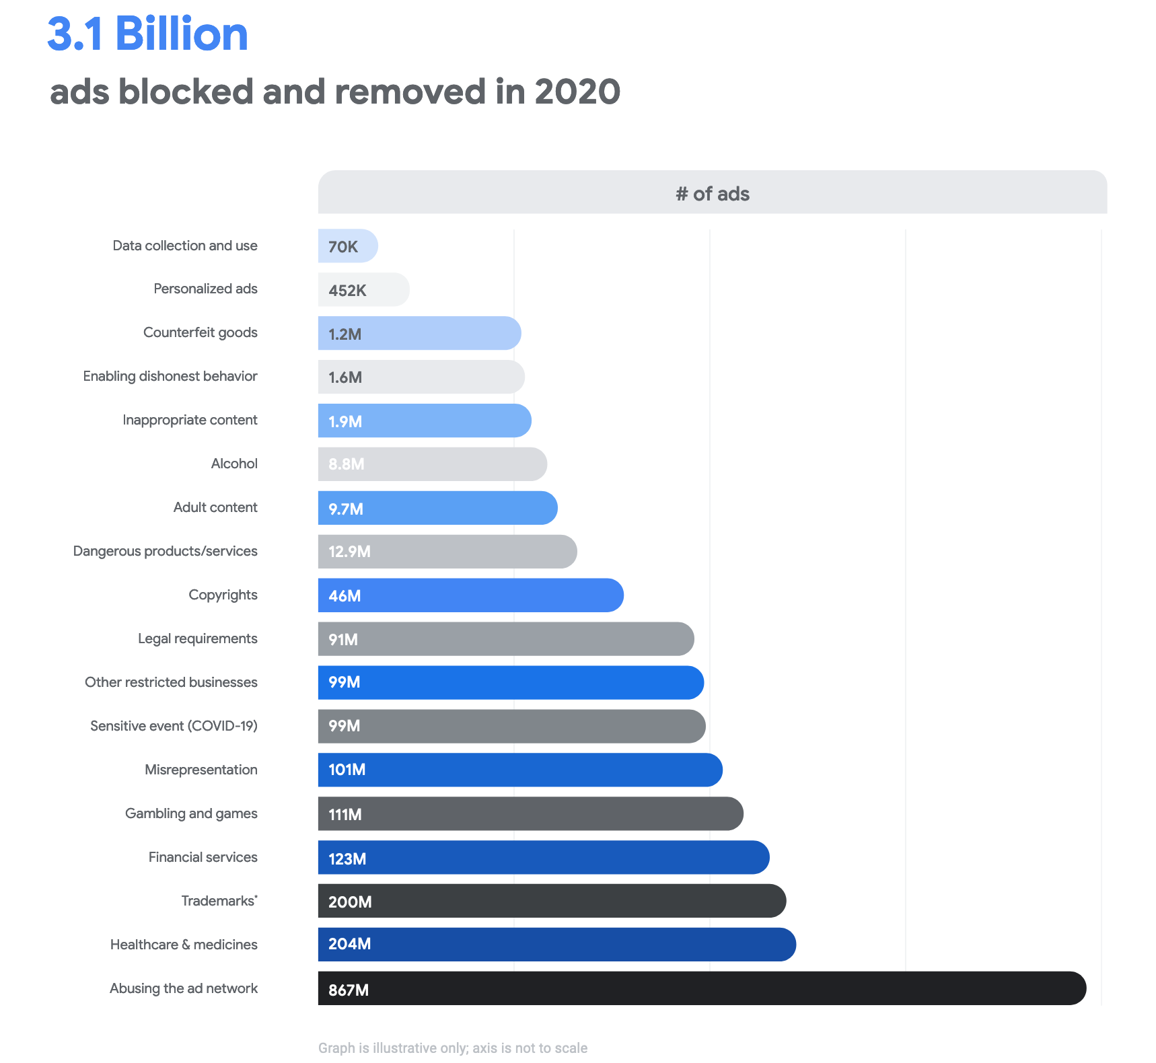The height and width of the screenshot is (1063, 1156).
Task: Select the 9.7M Adult content bar
Action: click(437, 507)
